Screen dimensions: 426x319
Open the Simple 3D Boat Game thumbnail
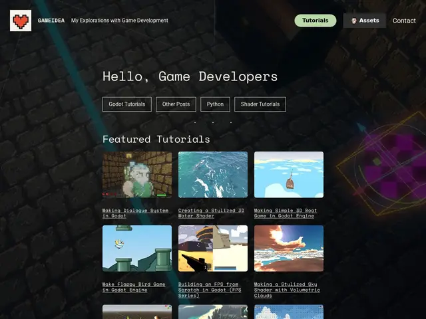(x=289, y=175)
